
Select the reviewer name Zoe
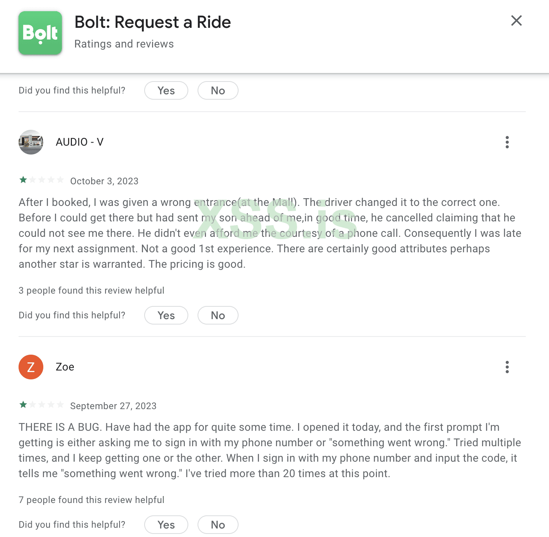(65, 367)
